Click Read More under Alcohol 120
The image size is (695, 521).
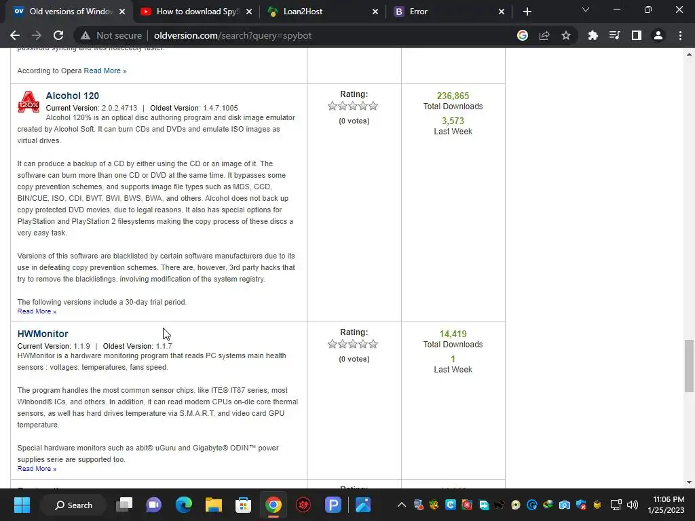pyautogui.click(x=37, y=311)
